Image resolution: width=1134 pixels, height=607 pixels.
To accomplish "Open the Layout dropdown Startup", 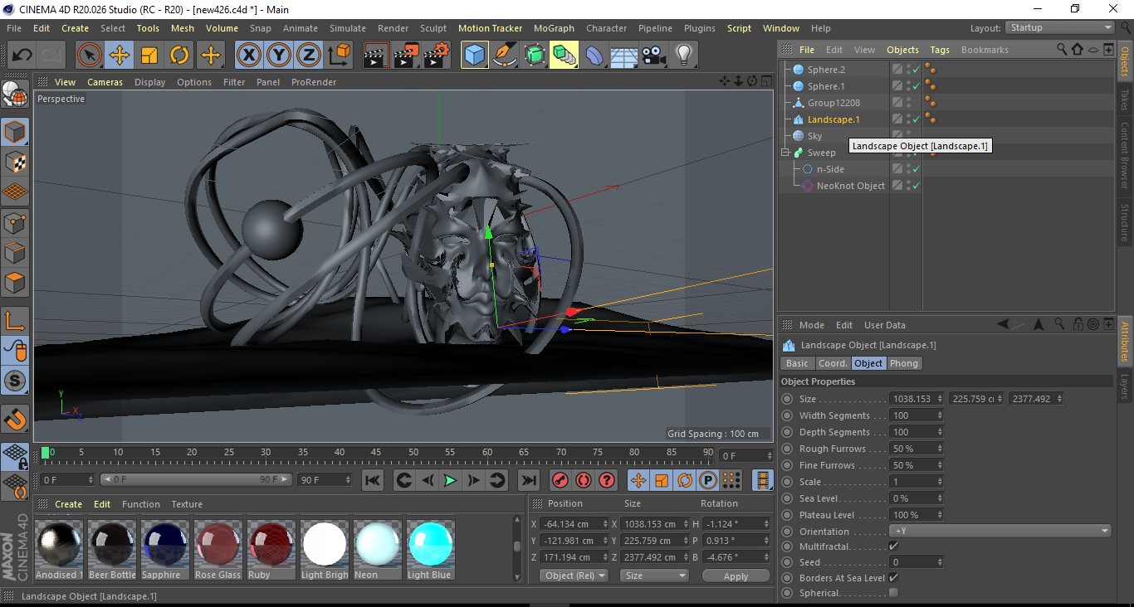I will 1060,27.
